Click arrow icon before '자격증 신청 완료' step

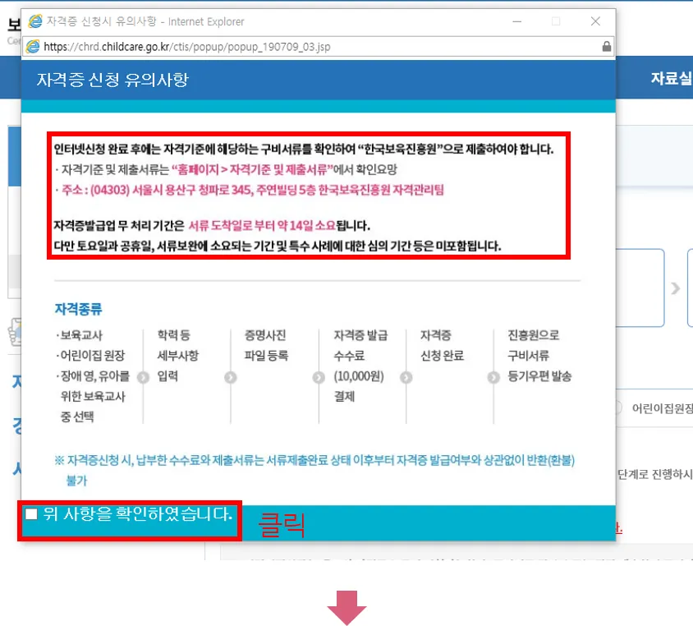click(406, 377)
